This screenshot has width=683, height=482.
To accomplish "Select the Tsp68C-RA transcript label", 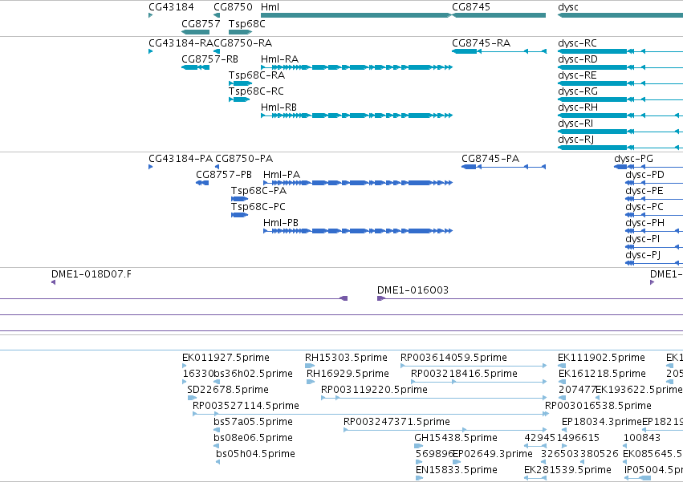I will pos(257,75).
